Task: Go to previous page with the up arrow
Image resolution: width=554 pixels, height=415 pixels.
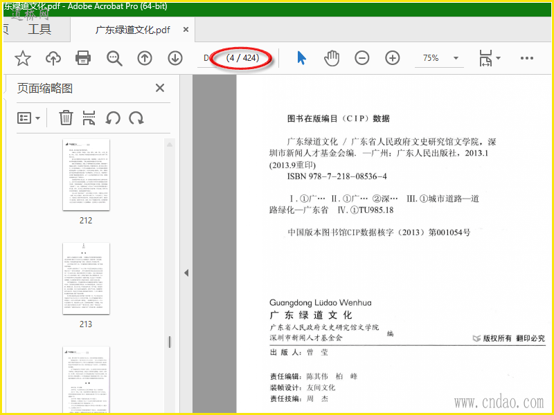Action: point(145,58)
